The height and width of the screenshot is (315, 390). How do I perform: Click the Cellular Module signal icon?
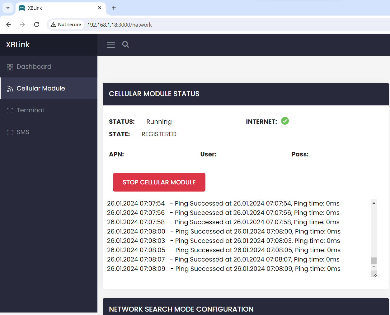point(10,89)
